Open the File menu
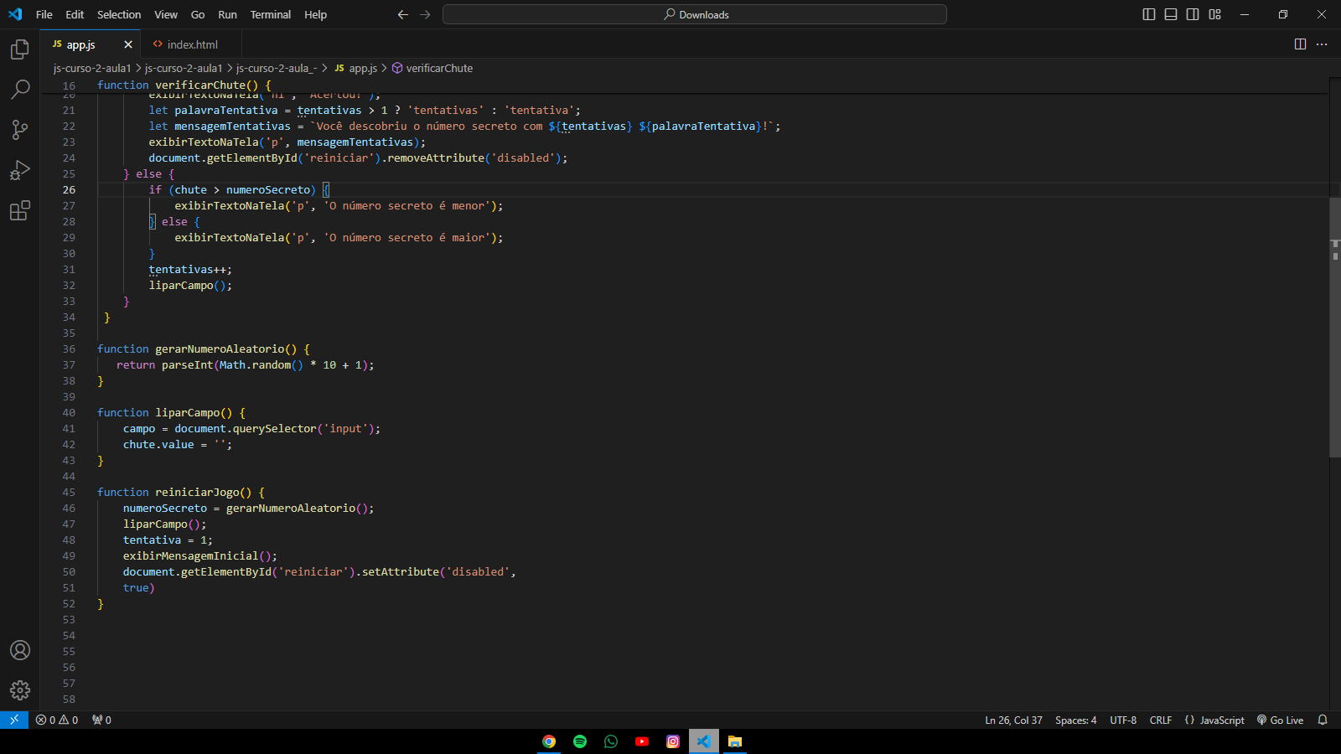Viewport: 1341px width, 754px height. 44,14
